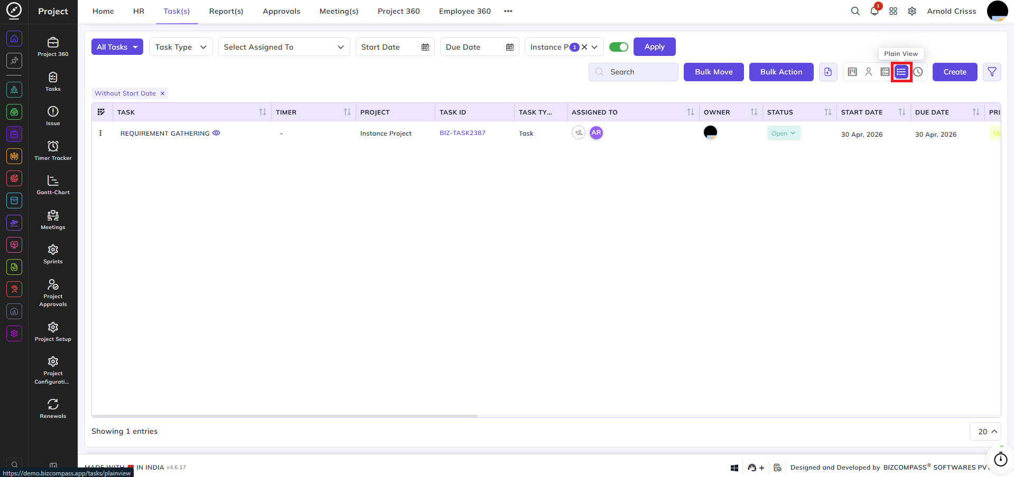Click the eye icon beside Requirement Gathering
This screenshot has width=1014, height=477.
(x=216, y=133)
